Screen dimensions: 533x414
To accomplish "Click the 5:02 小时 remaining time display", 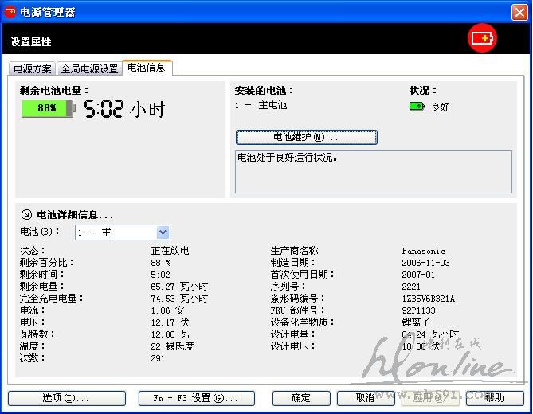I will coord(124,109).
